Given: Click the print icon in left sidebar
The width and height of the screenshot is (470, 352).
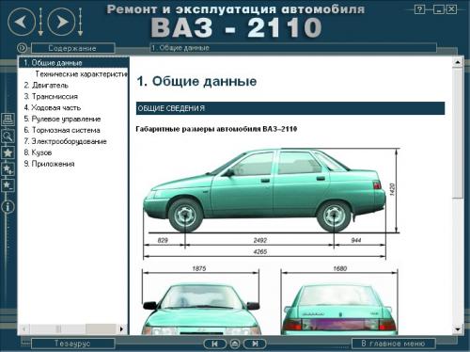Looking at the screenshot, I should pos(8,120).
